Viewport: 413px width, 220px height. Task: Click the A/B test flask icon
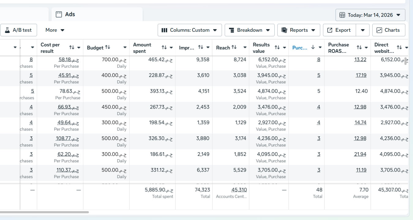click(x=7, y=30)
